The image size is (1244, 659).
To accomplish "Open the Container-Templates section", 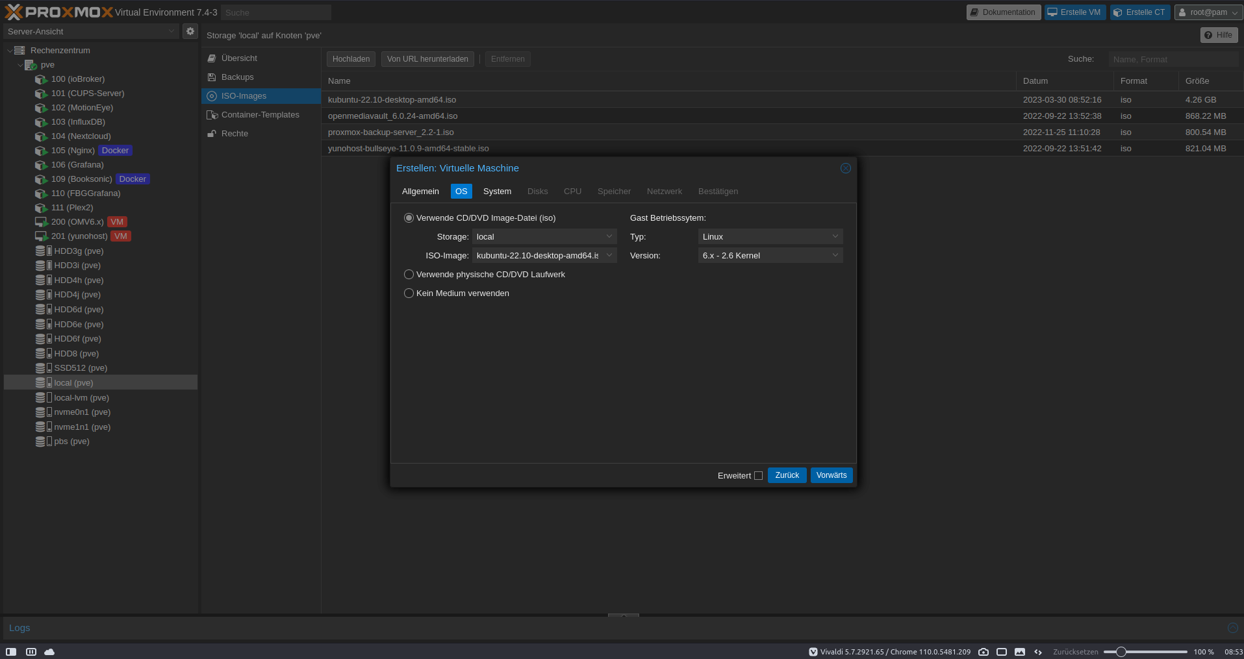I will [261, 115].
